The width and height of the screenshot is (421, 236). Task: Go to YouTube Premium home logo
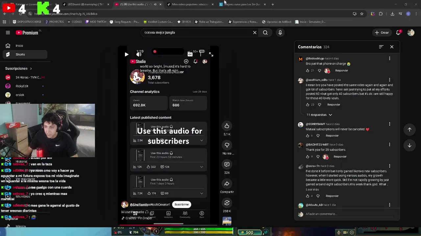(27, 32)
